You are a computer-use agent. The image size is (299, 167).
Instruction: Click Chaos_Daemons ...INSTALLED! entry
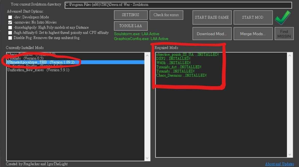pos(181,76)
